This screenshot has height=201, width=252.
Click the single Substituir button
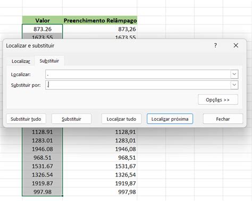(x=71, y=119)
